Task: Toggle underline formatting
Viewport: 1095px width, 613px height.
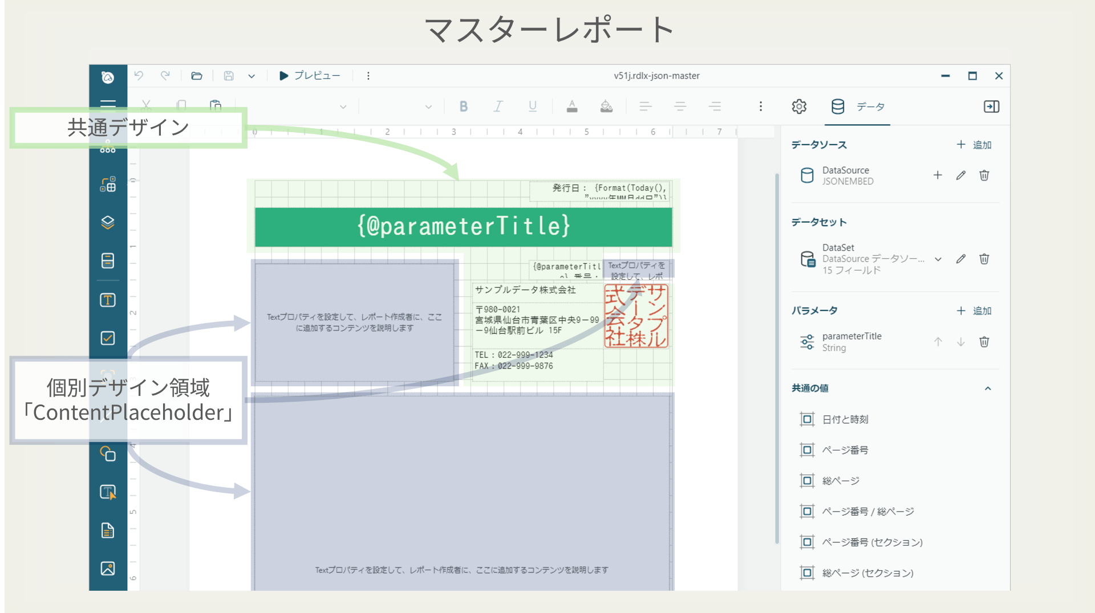Action: (x=533, y=107)
